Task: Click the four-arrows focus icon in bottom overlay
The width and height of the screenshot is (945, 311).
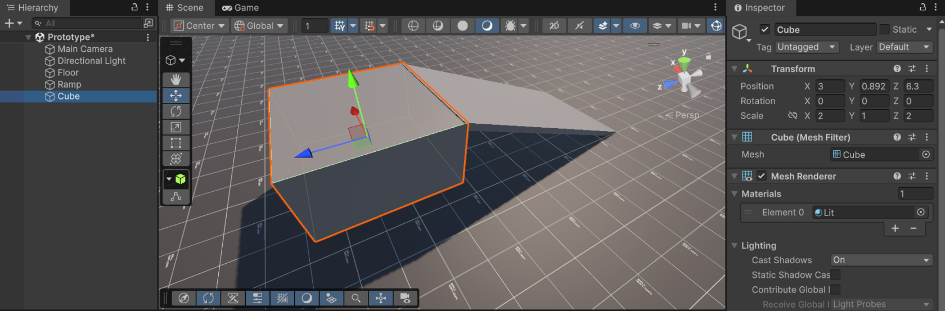Action: coord(381,298)
